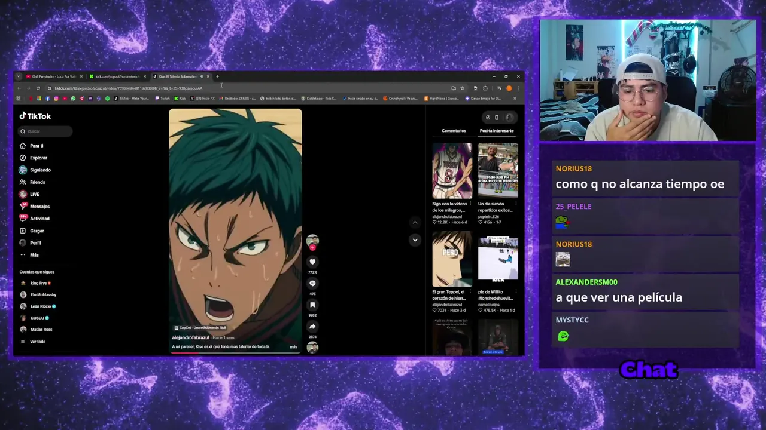The height and width of the screenshot is (430, 766).
Task: Seek using video progress bar
Action: click(235, 353)
